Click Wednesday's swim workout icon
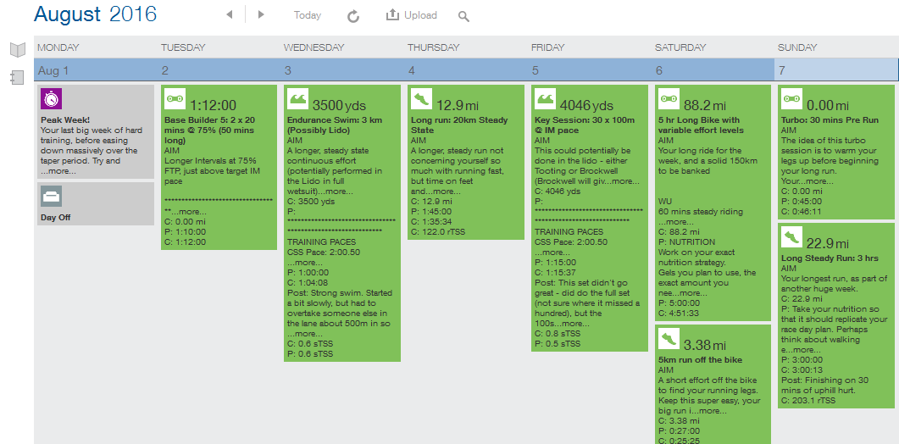This screenshot has height=444, width=899. click(298, 99)
